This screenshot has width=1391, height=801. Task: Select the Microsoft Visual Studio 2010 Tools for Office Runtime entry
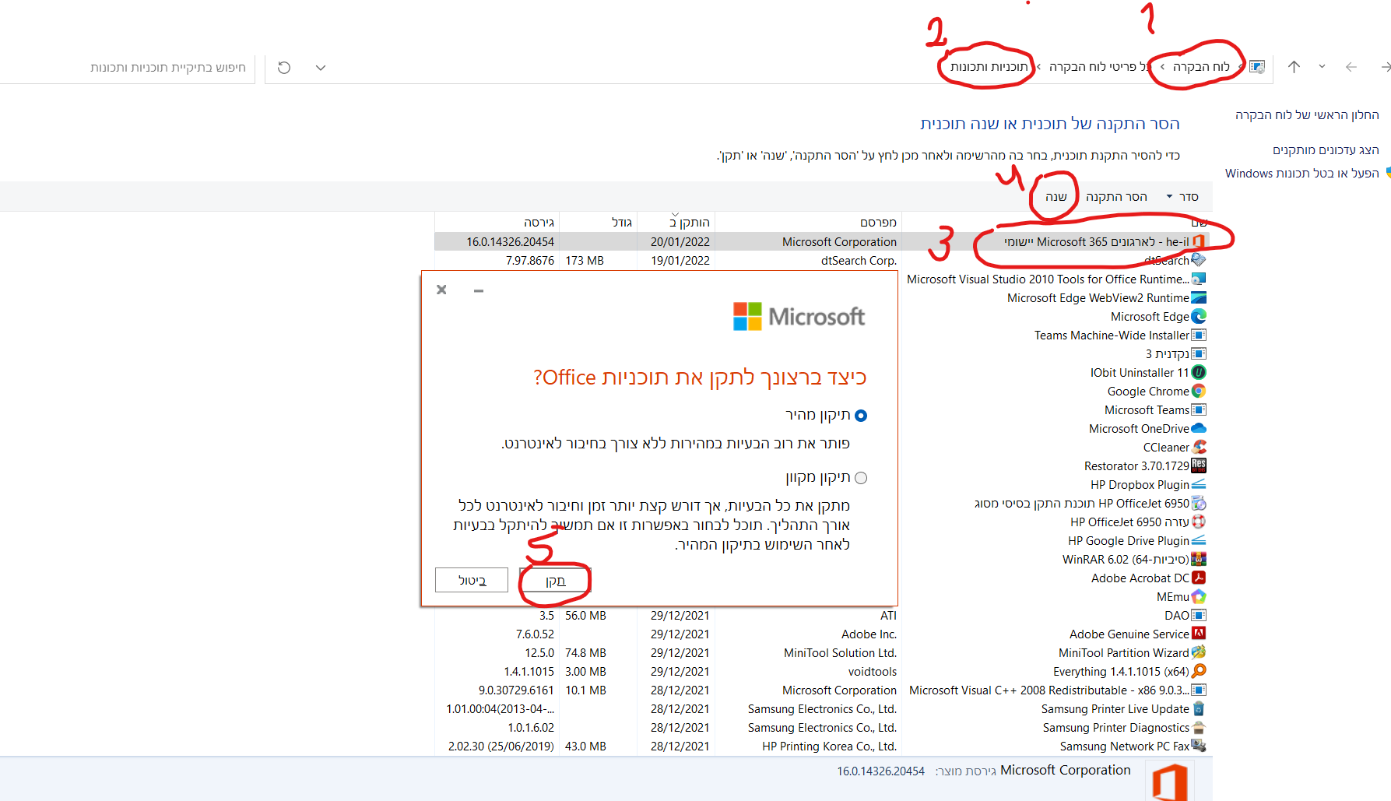(1048, 279)
